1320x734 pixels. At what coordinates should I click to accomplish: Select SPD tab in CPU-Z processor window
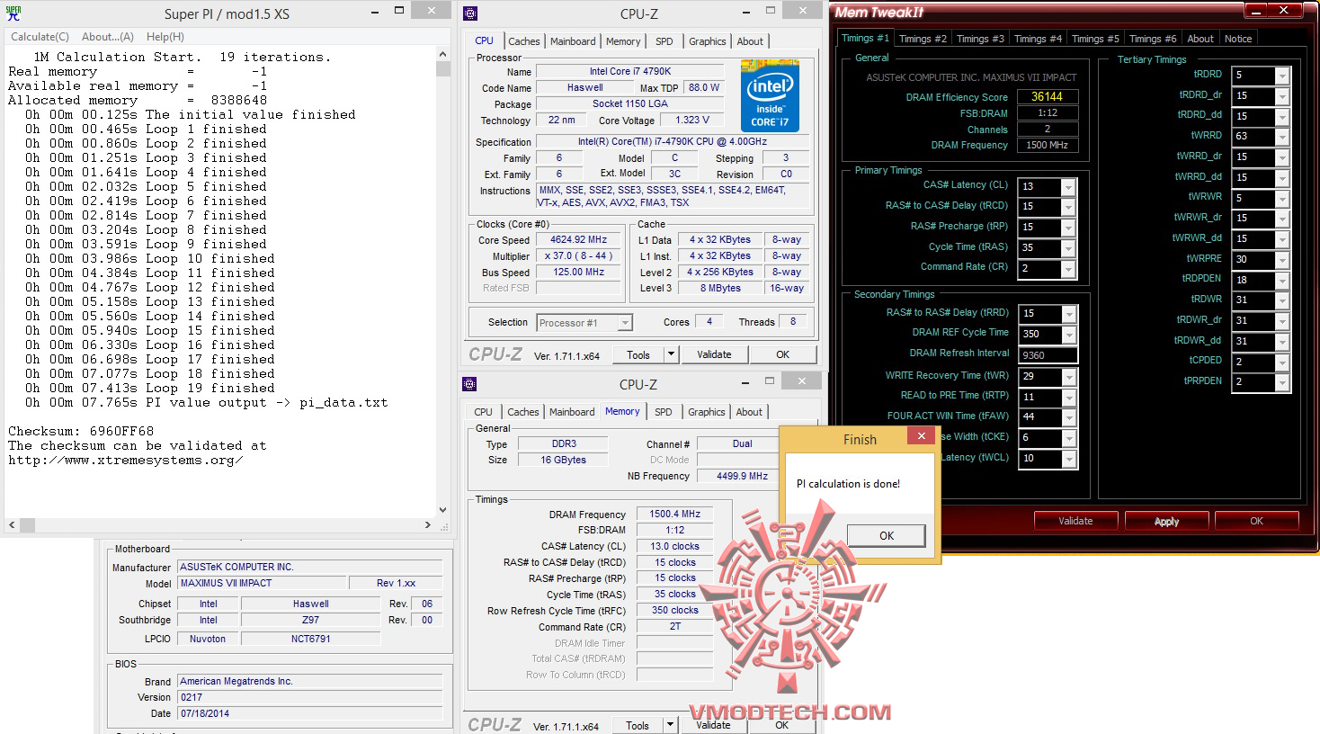tap(664, 41)
